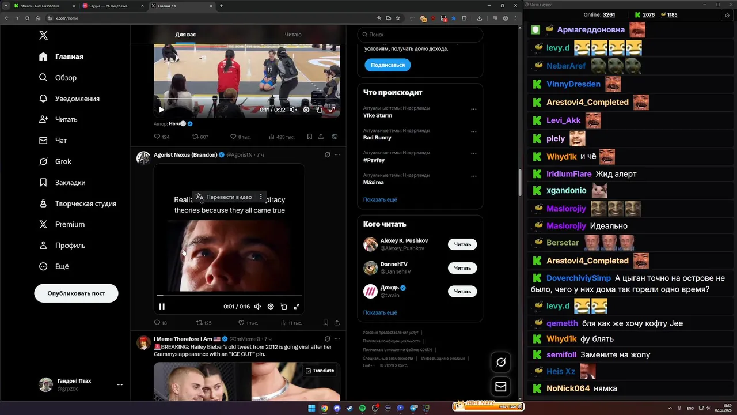
Task: Like the Haru post with 8 тыс.
Action: click(x=240, y=137)
